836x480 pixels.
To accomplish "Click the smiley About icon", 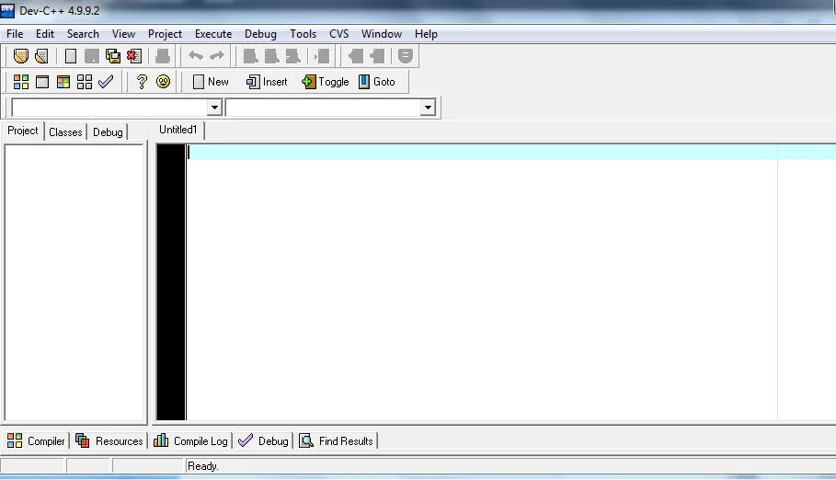I will tap(163, 82).
